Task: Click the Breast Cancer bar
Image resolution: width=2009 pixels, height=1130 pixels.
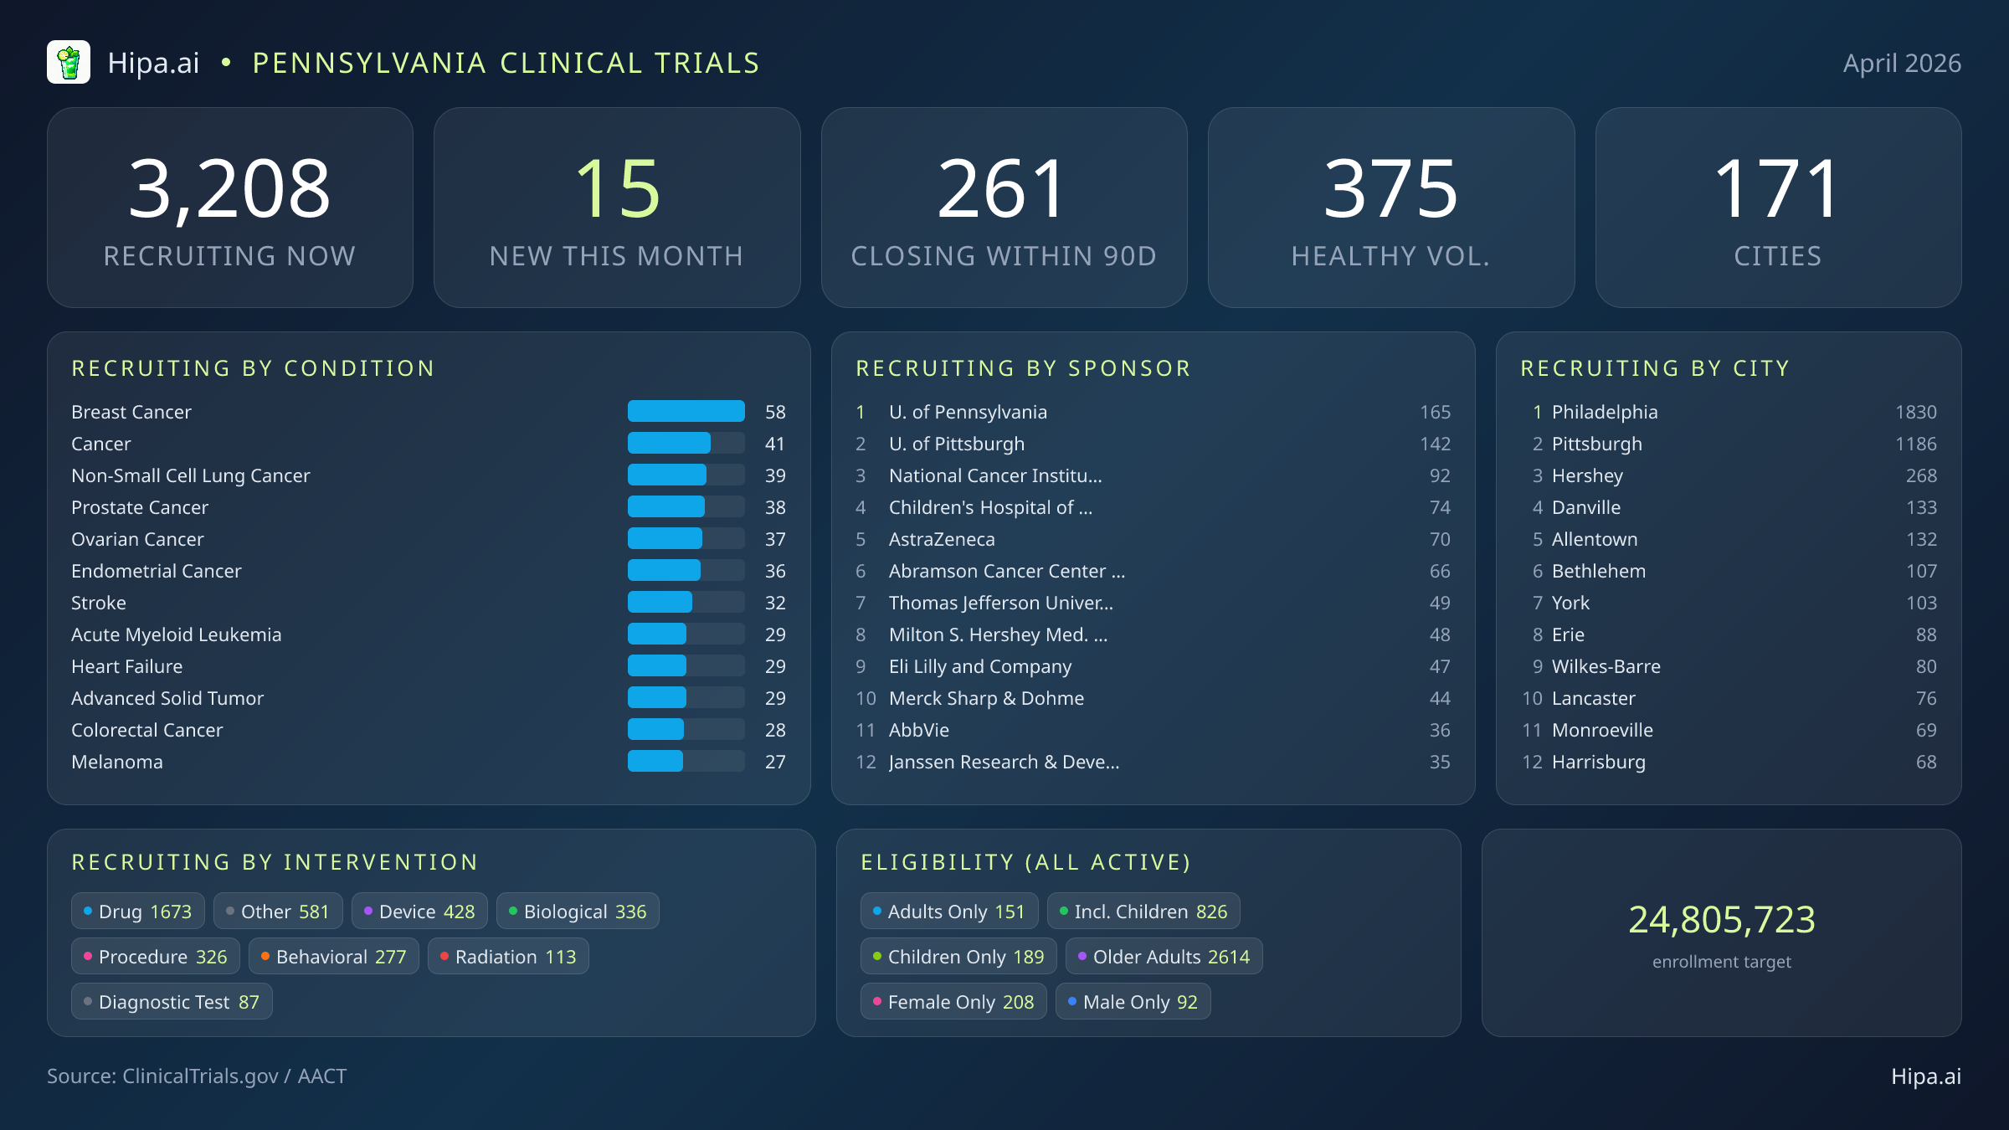Action: click(x=686, y=411)
